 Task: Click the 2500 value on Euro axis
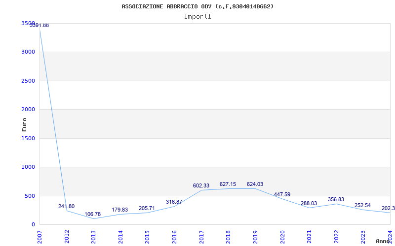(x=28, y=81)
